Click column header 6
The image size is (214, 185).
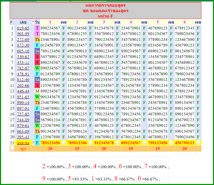click(x=185, y=22)
